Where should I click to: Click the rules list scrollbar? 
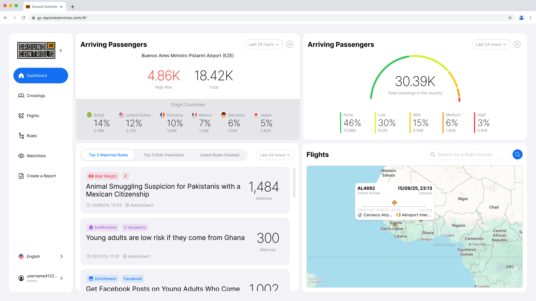(294, 183)
